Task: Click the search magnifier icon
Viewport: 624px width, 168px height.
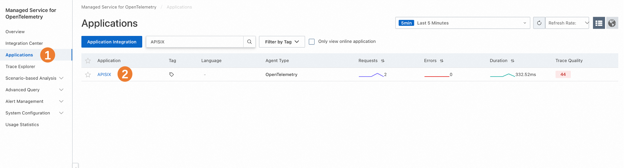Action: point(249,42)
